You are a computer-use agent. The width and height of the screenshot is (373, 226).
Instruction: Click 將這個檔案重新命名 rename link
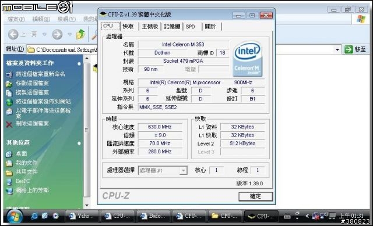[x=40, y=74]
